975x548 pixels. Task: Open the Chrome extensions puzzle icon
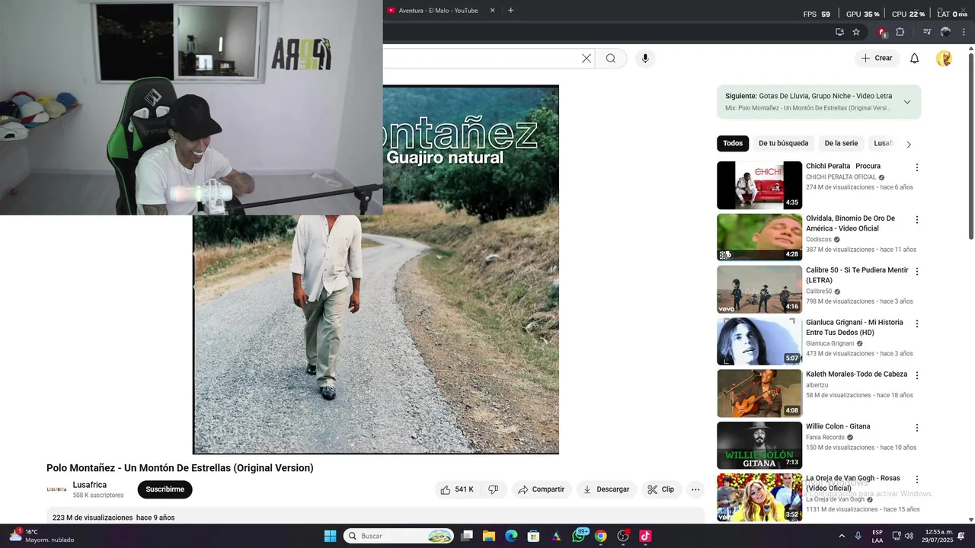click(x=900, y=32)
